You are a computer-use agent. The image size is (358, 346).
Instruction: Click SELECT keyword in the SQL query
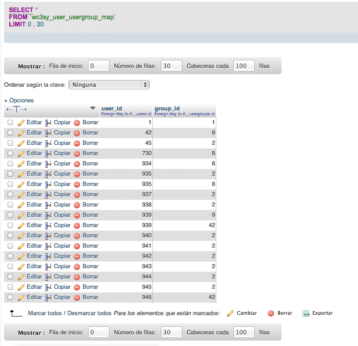coord(21,10)
